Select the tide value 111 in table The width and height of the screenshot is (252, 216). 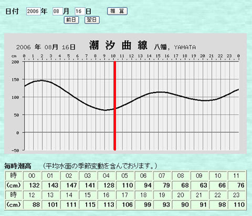[x=70, y=204]
